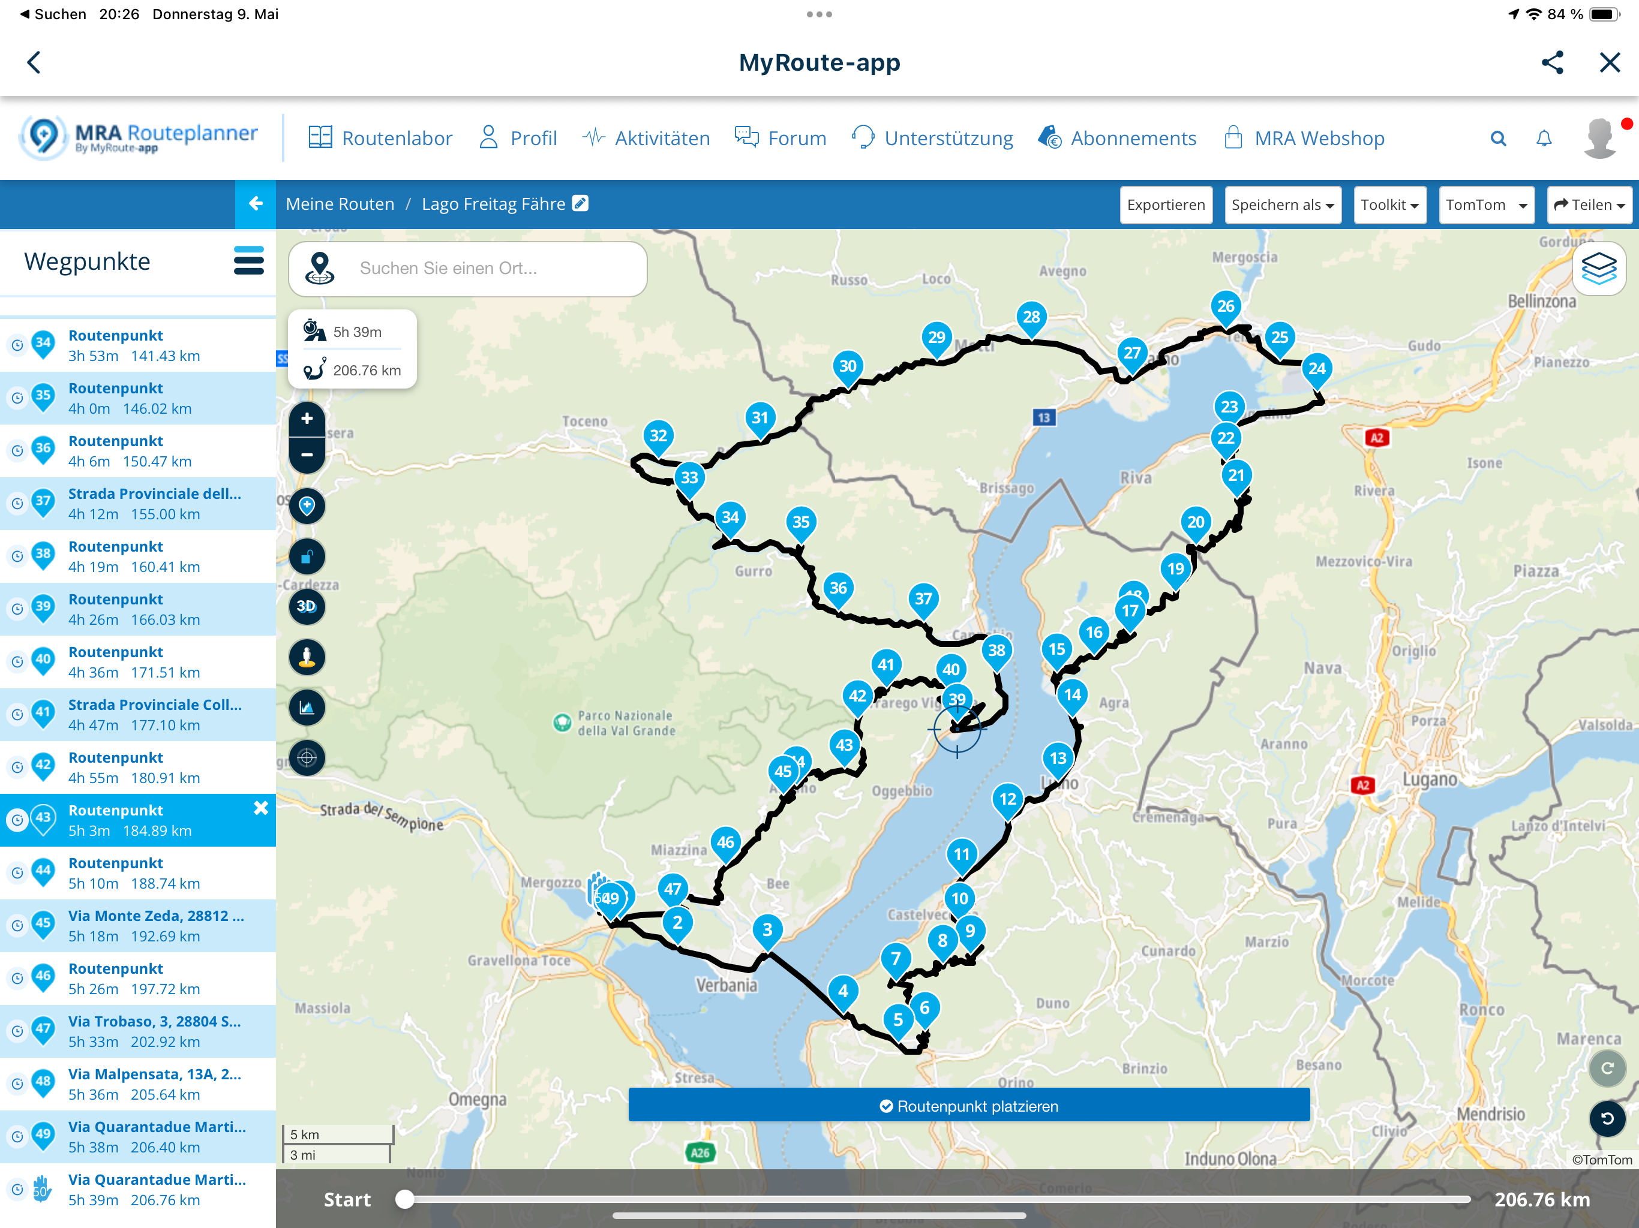Toggle clock icon for waypoint 48
1639x1228 pixels.
click(17, 1083)
